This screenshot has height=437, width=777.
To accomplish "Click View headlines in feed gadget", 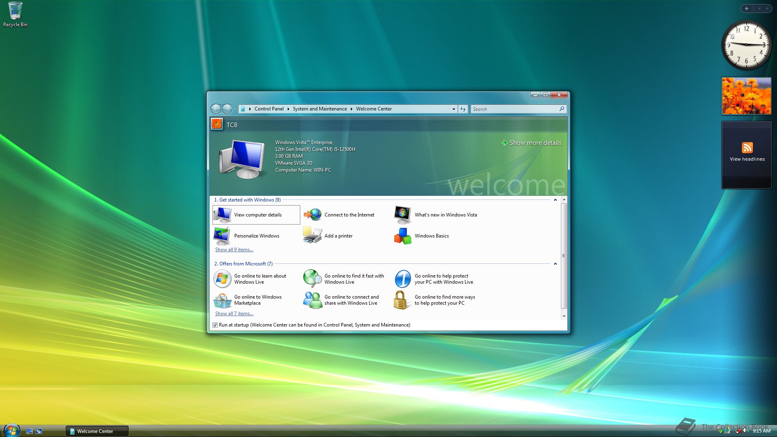I will tap(747, 159).
